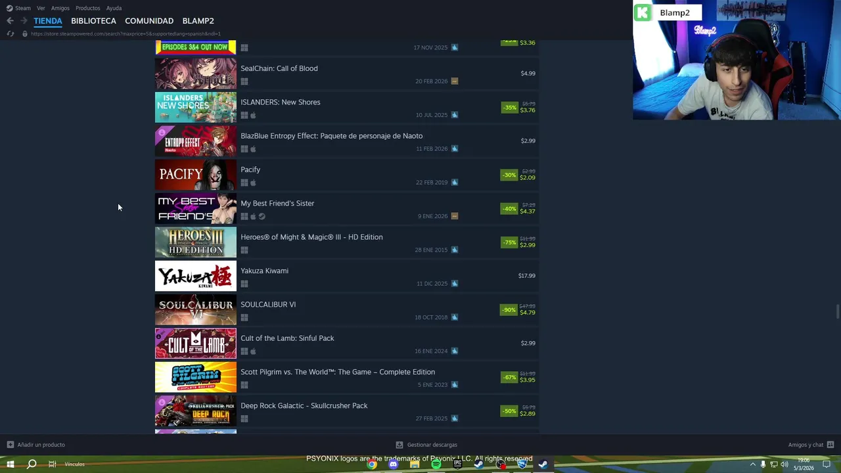The image size is (841, 473).
Task: Open the Yakuza Kiwami listing
Action: click(x=346, y=276)
